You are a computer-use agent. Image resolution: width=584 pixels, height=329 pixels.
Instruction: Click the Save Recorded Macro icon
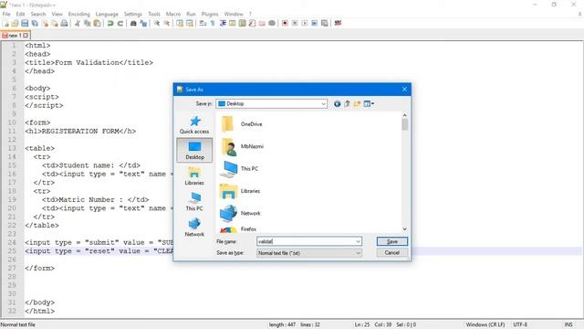[x=325, y=23]
